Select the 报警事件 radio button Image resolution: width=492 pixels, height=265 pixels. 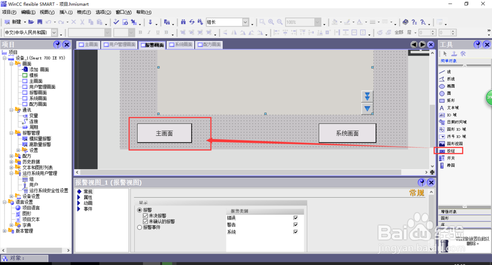(x=140, y=227)
